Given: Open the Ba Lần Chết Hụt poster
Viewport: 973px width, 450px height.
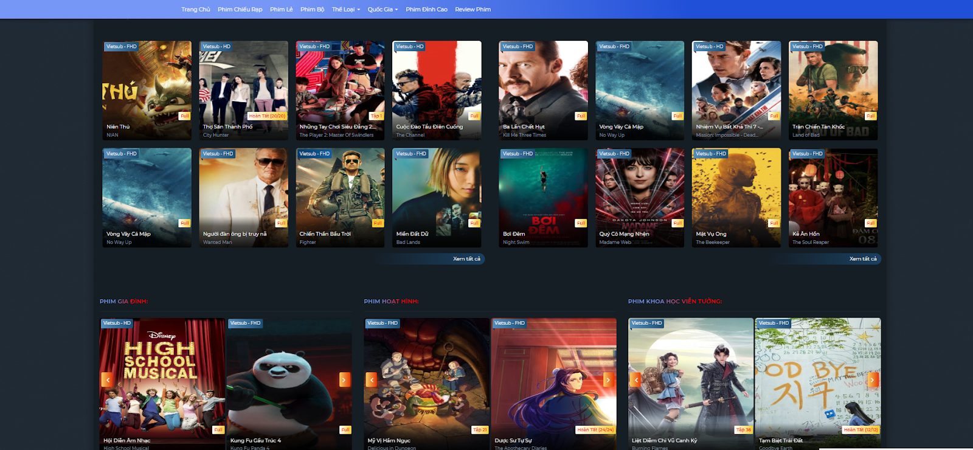Looking at the screenshot, I should pyautogui.click(x=543, y=90).
